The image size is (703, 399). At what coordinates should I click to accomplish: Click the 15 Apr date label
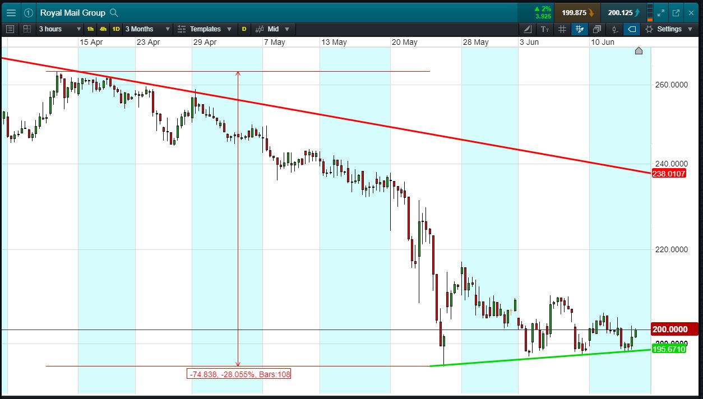(x=91, y=42)
